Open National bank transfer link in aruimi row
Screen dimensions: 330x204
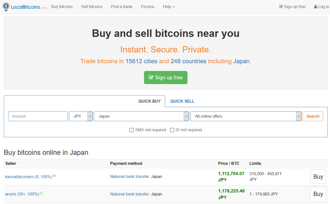point(130,194)
